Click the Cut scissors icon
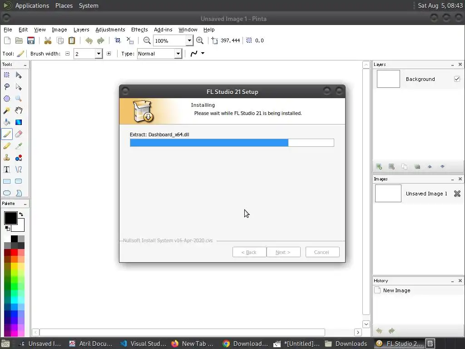The height and width of the screenshot is (349, 465). [x=48, y=40]
